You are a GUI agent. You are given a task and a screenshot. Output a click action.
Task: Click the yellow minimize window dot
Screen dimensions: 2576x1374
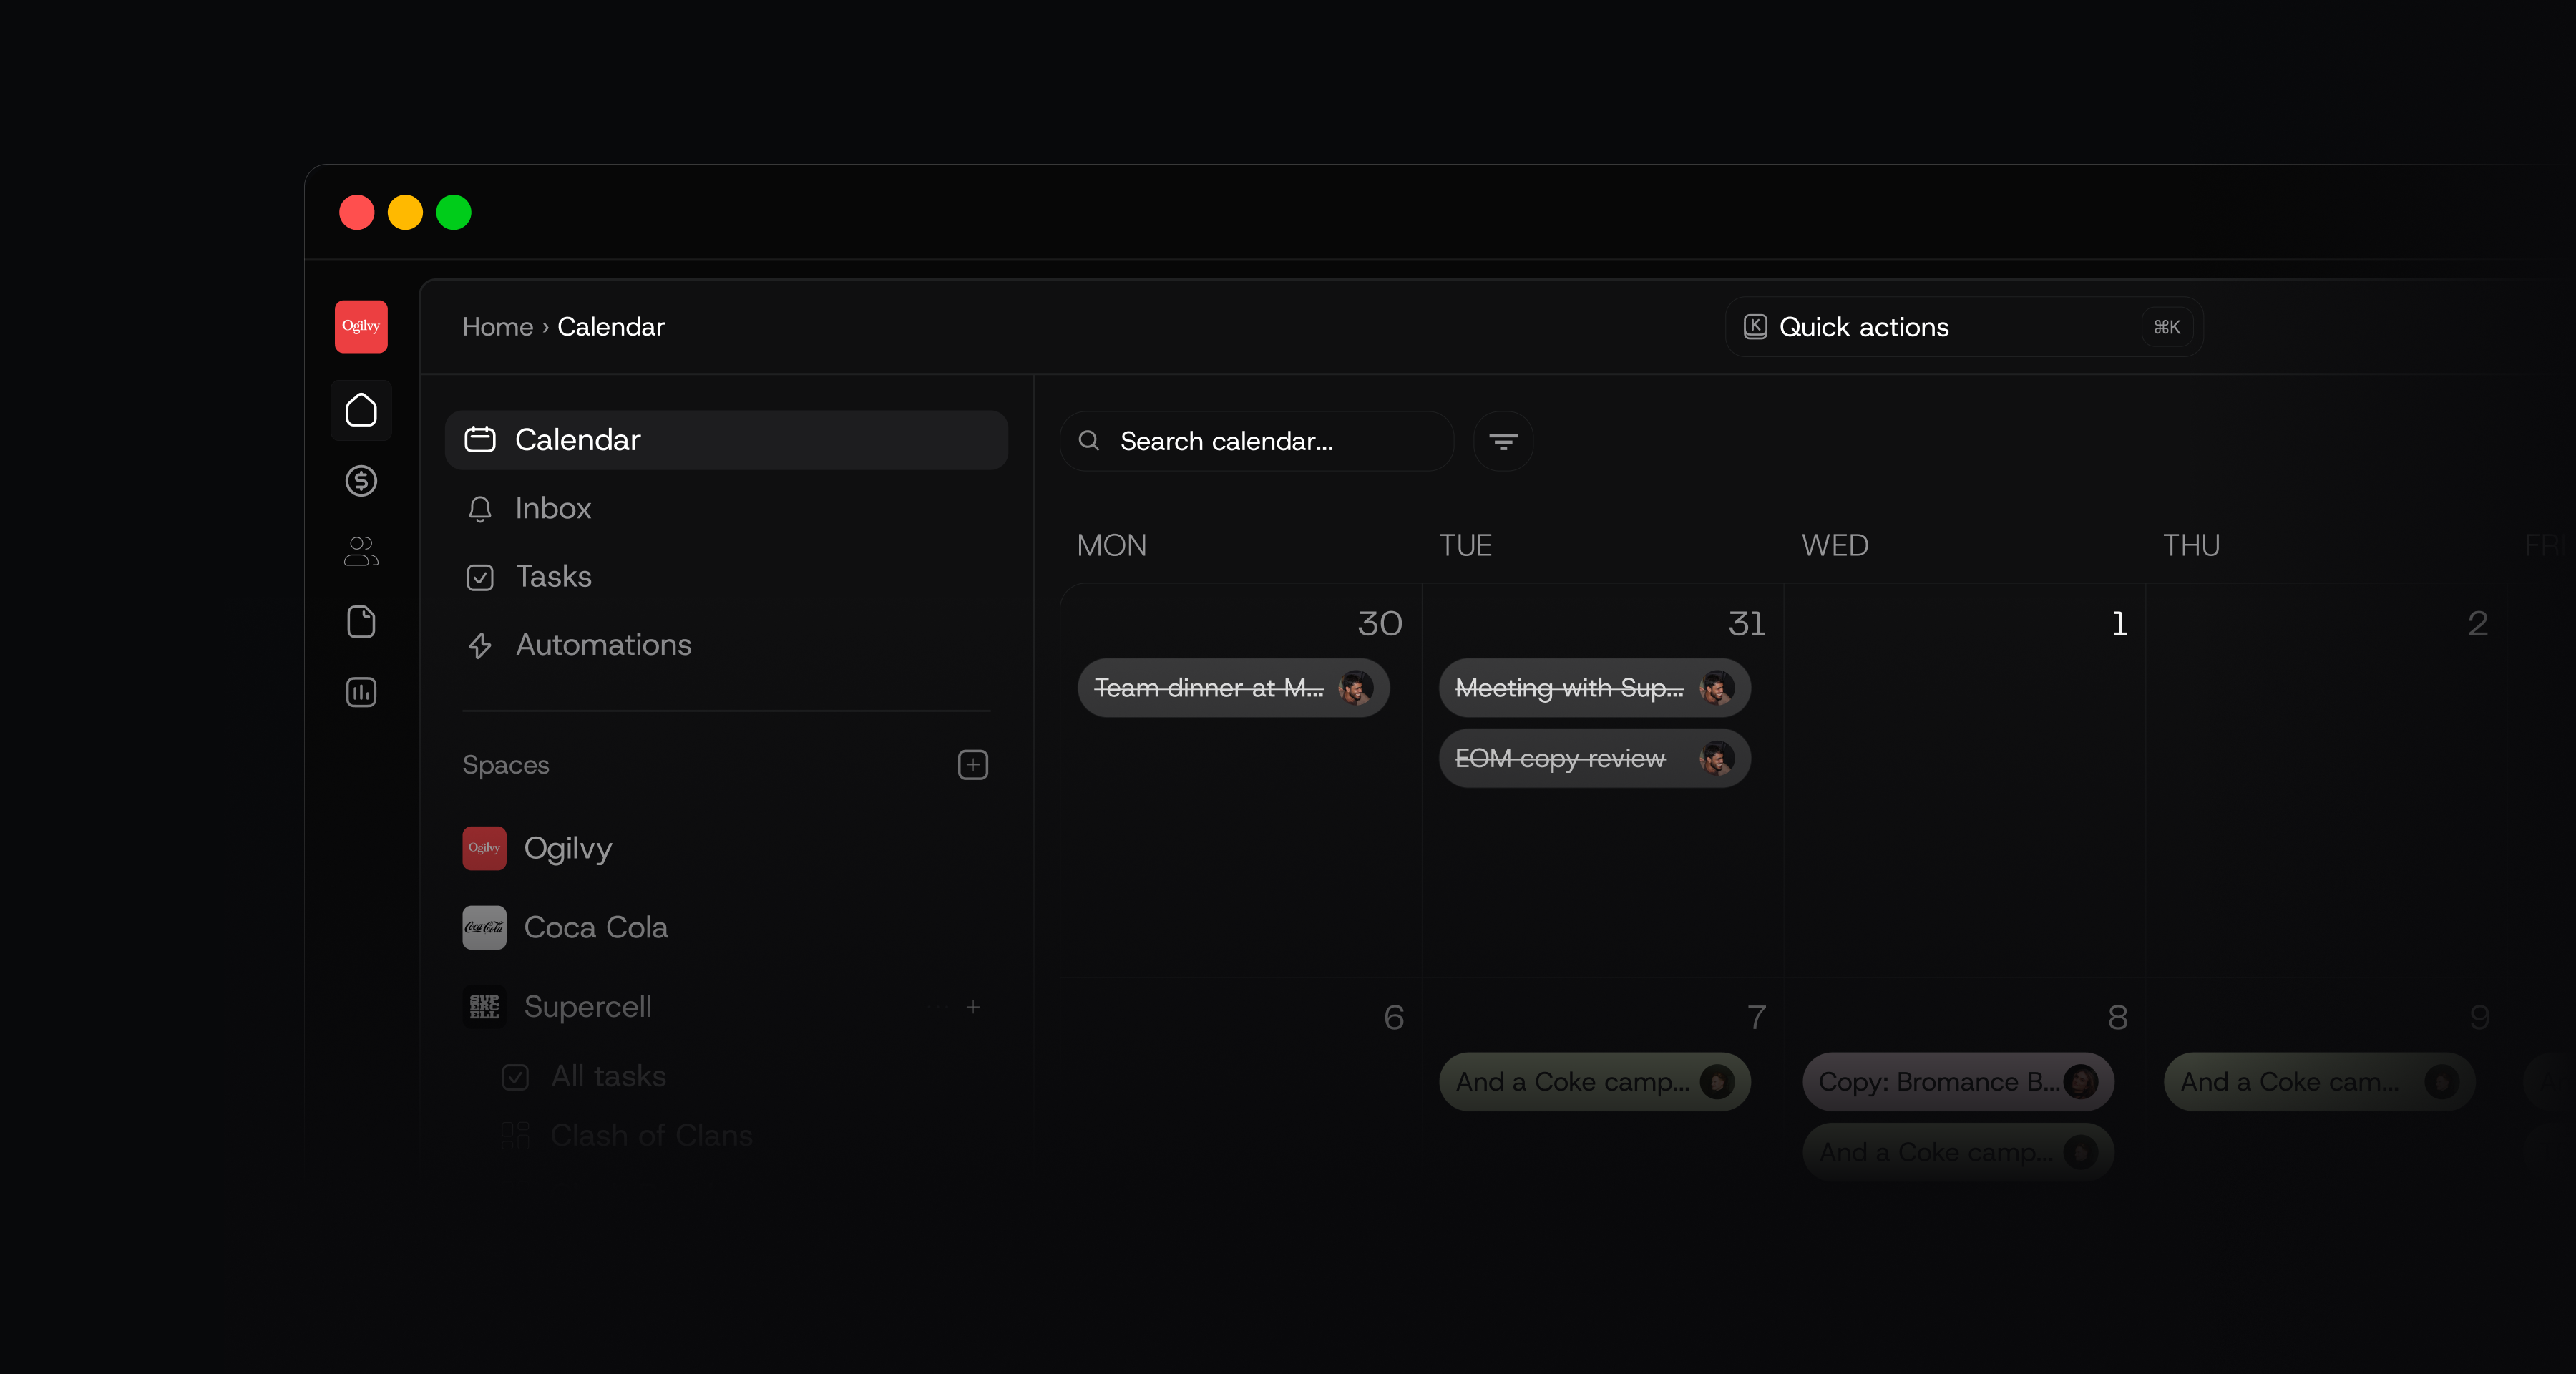(x=405, y=212)
